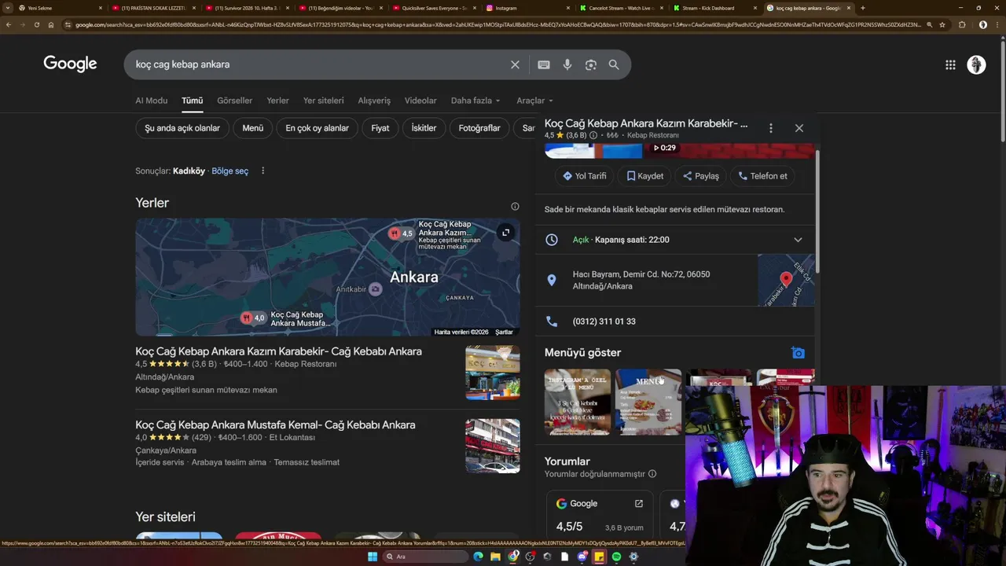The height and width of the screenshot is (566, 1006).
Task: Open a new browser tab with plus
Action: (862, 8)
